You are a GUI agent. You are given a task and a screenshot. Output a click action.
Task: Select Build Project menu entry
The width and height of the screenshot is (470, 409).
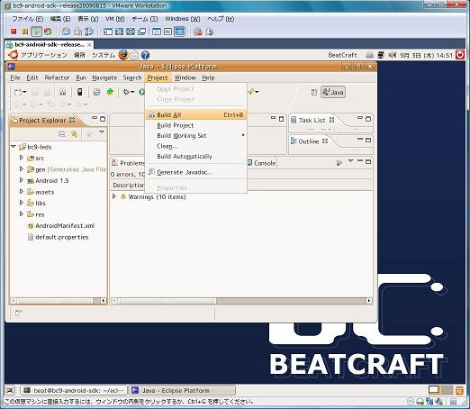[x=195, y=125]
